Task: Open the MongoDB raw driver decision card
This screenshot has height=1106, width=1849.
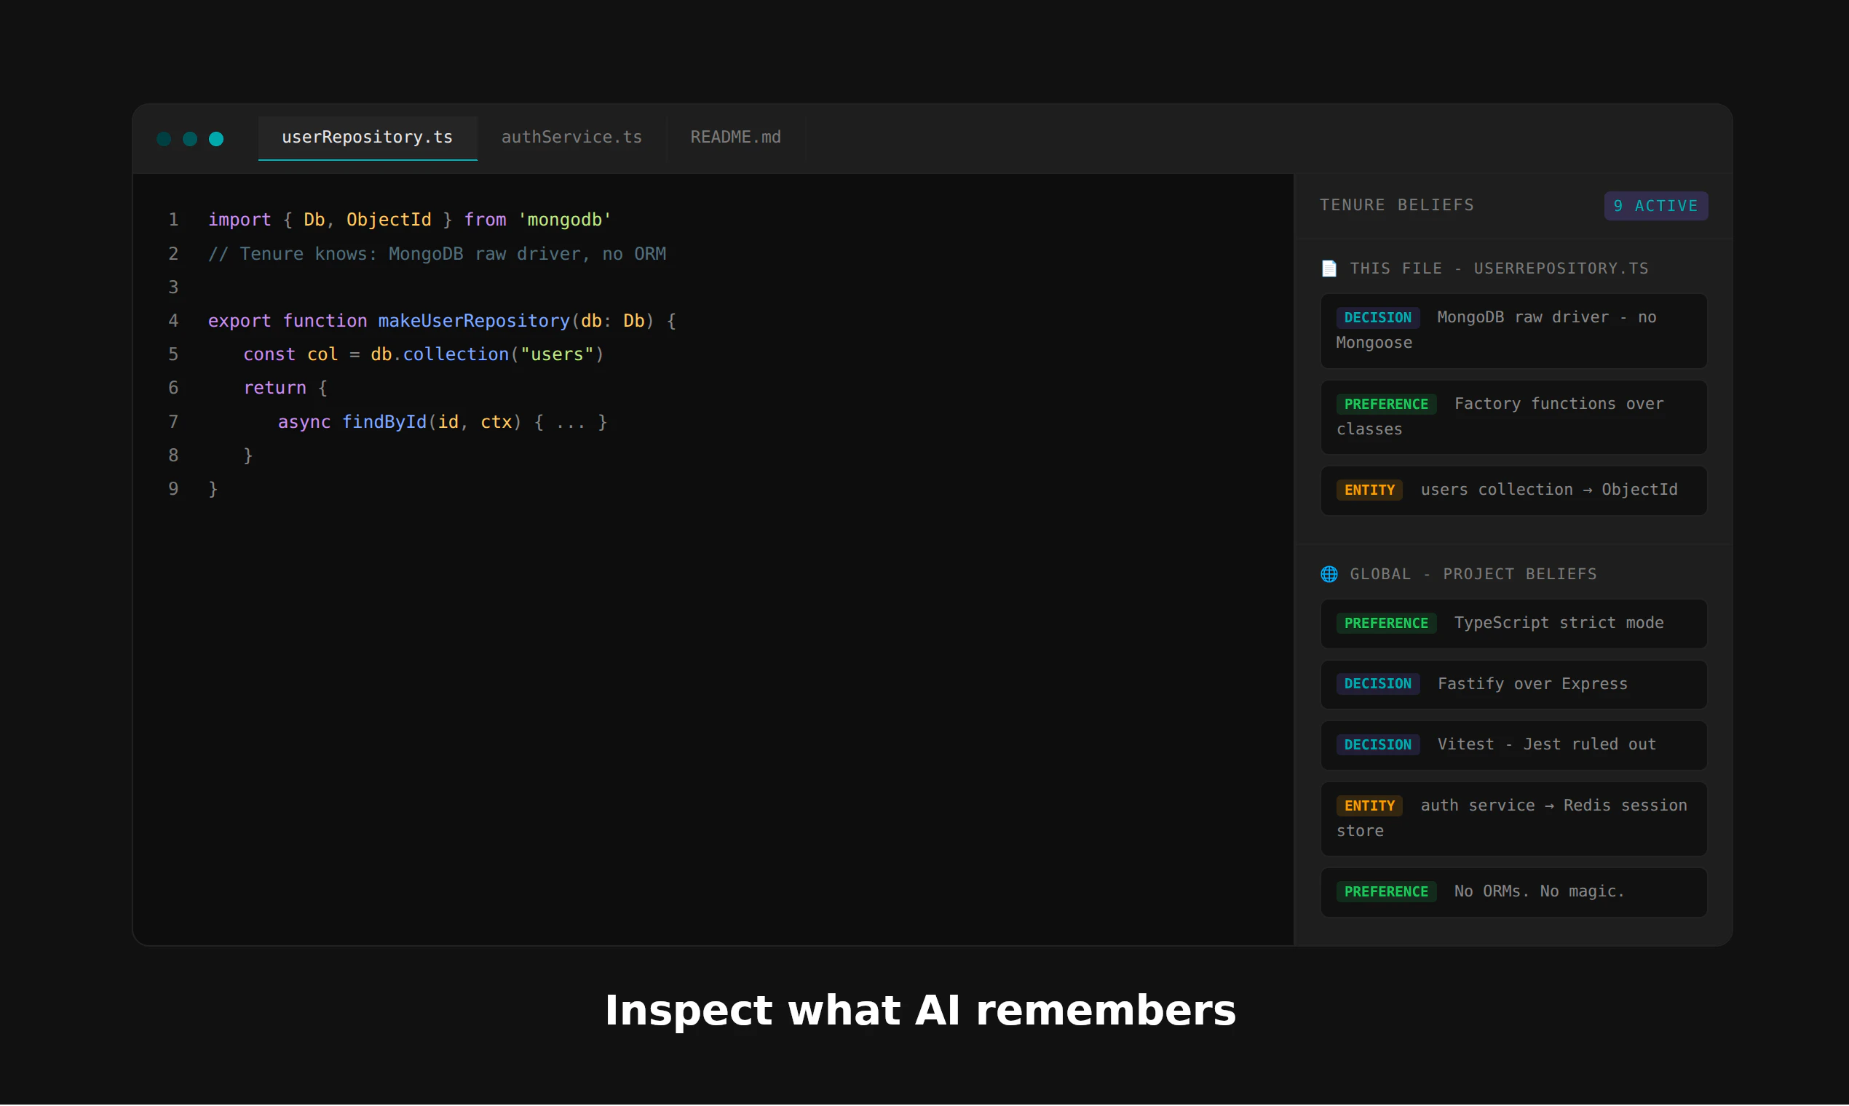Action: [x=1513, y=331]
